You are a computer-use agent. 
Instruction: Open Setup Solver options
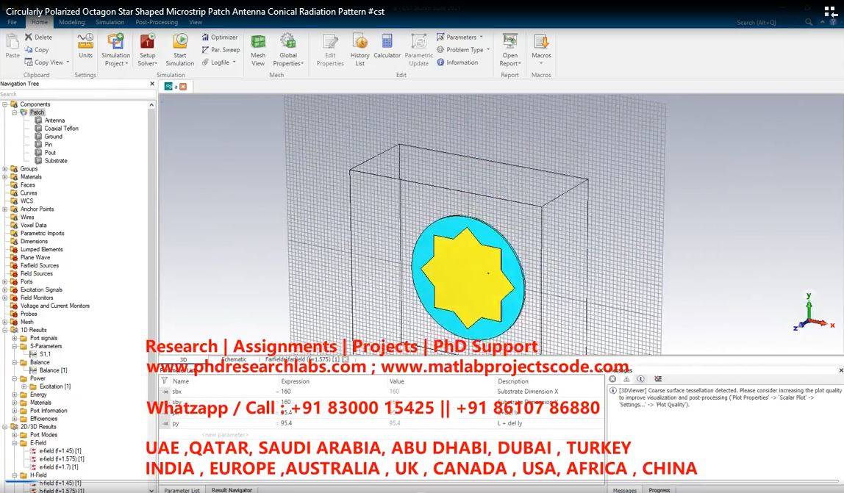(148, 49)
